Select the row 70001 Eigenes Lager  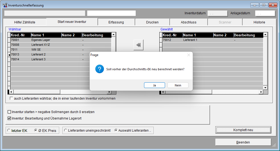click(x=61, y=40)
